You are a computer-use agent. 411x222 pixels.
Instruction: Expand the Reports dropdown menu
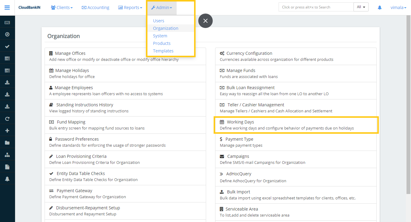pos(130,8)
